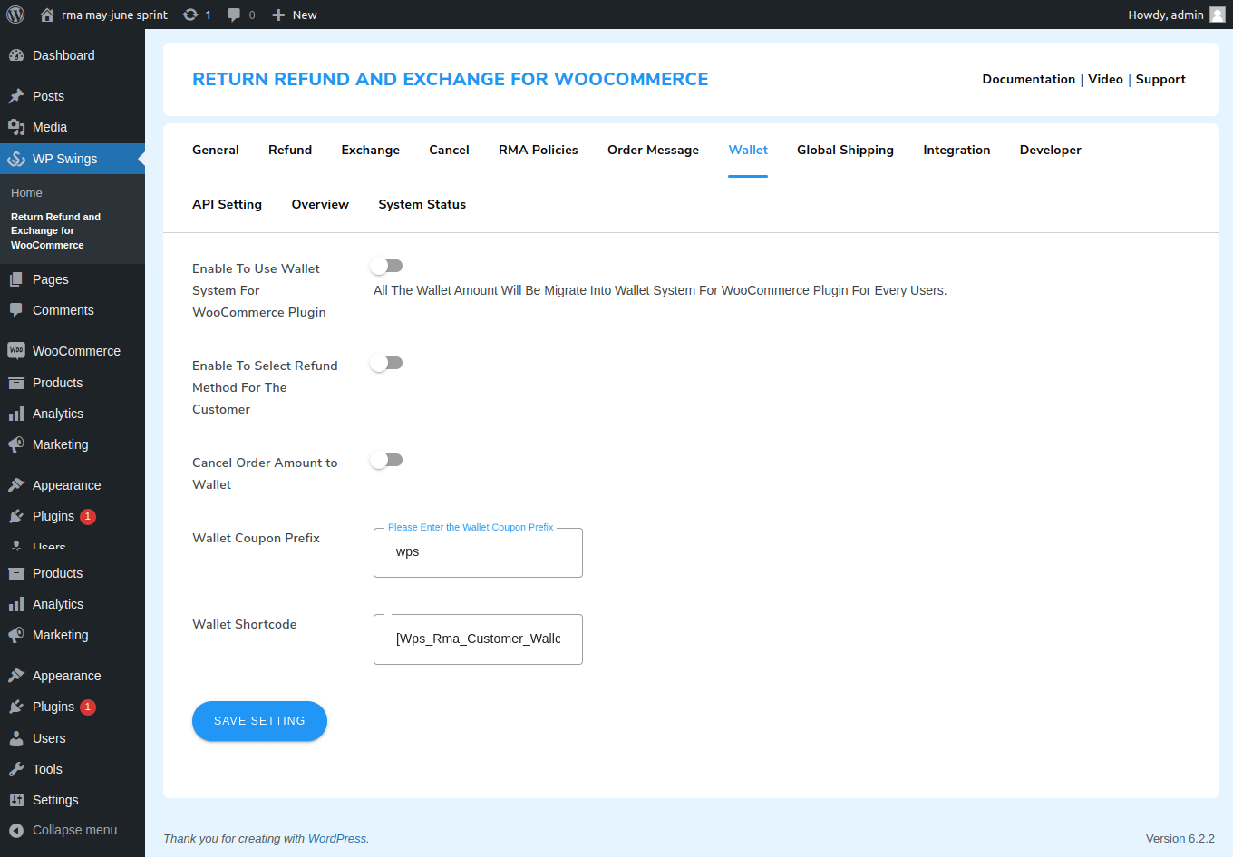
Task: Switch to the General tab
Action: point(216,150)
